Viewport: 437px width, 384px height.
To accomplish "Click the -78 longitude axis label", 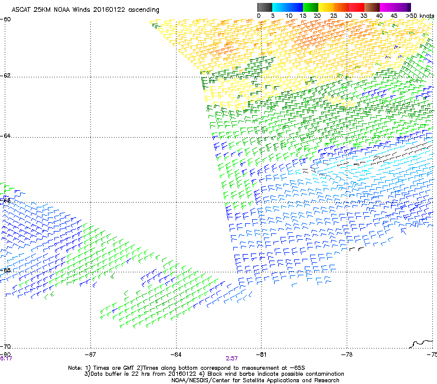I will pos(347,354).
